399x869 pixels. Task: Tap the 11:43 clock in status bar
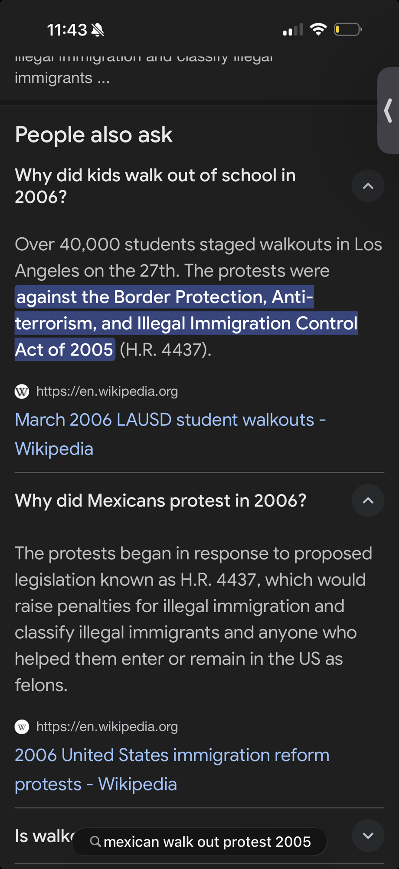click(67, 30)
